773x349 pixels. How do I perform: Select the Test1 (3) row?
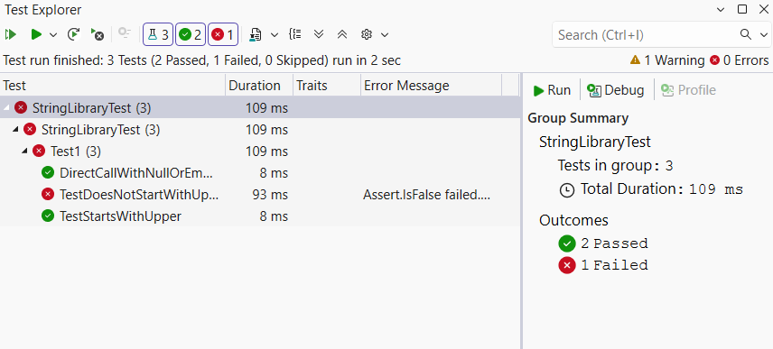pos(260,151)
